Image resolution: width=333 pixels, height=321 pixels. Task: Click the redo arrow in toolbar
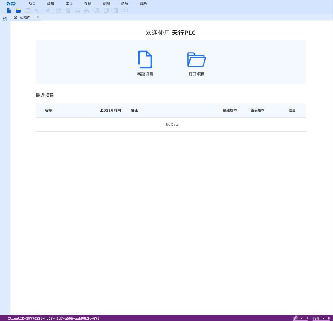(47, 11)
